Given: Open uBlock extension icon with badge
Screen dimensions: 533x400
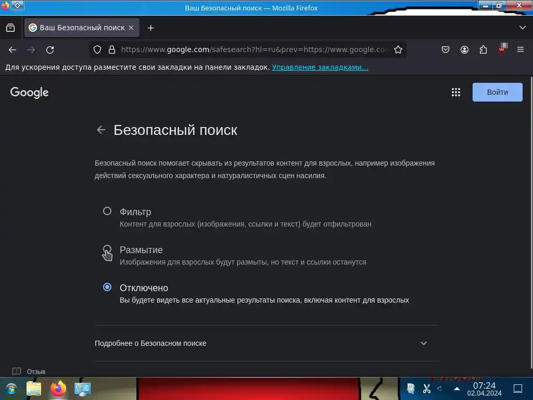Looking at the screenshot, I should [502, 49].
